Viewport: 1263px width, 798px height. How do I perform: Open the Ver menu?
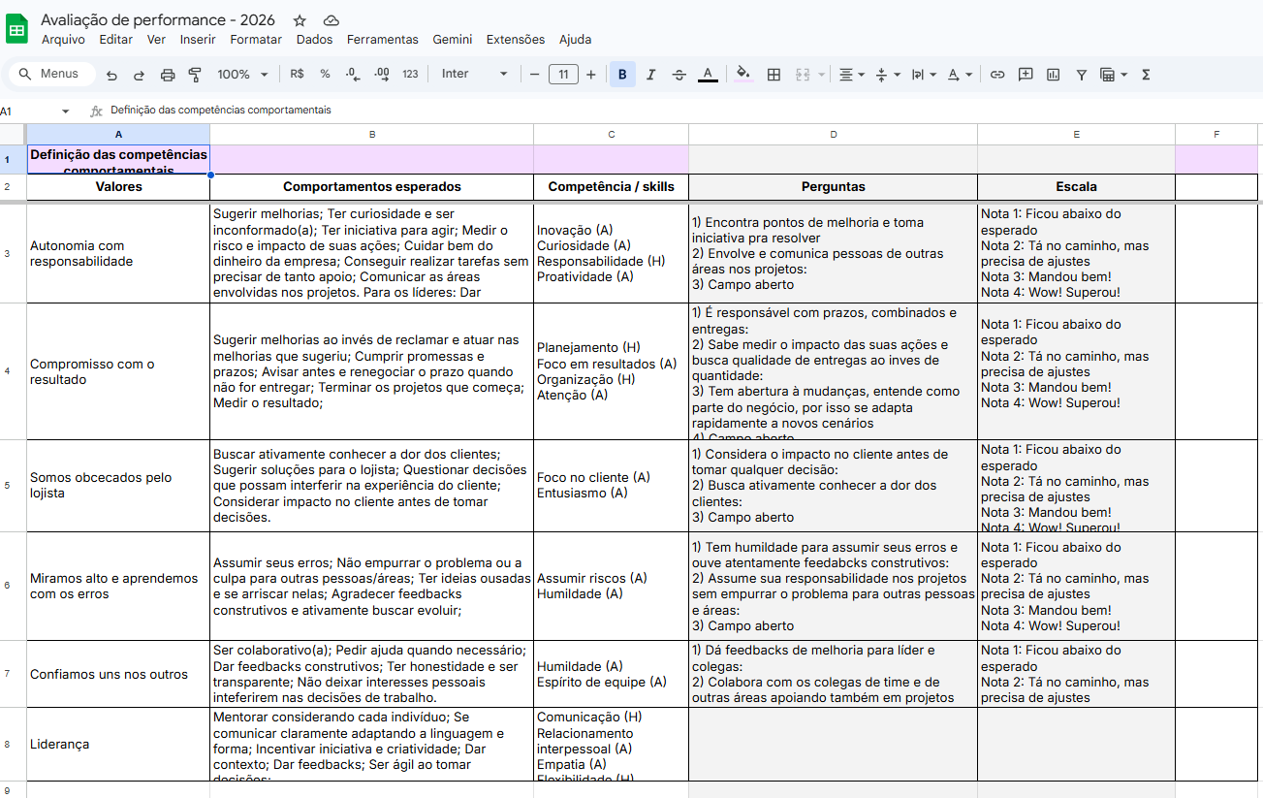(x=156, y=40)
